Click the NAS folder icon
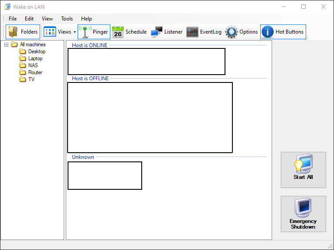Screen dimensions: 334x250 tap(23, 65)
